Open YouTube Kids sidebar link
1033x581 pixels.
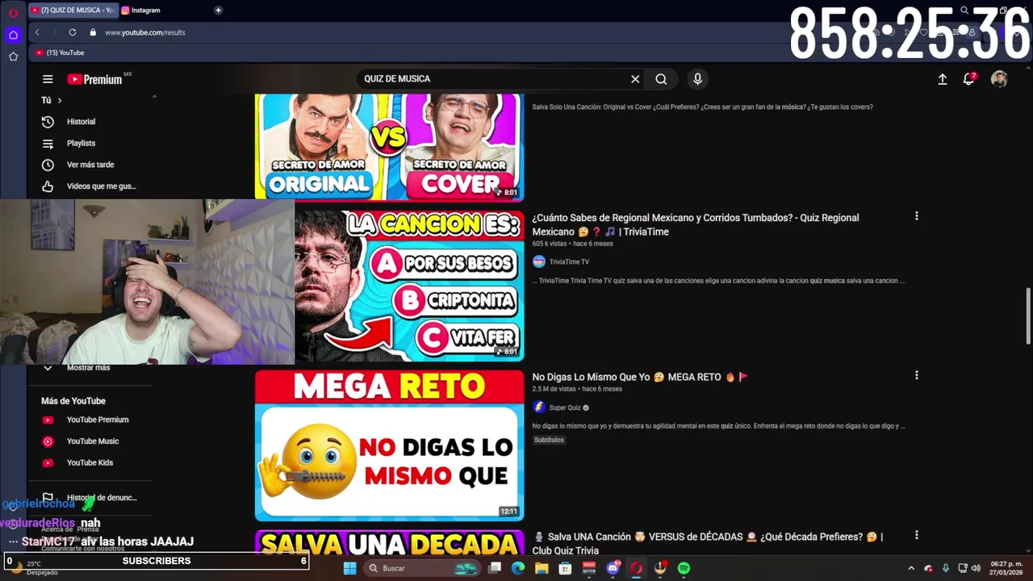[90, 463]
